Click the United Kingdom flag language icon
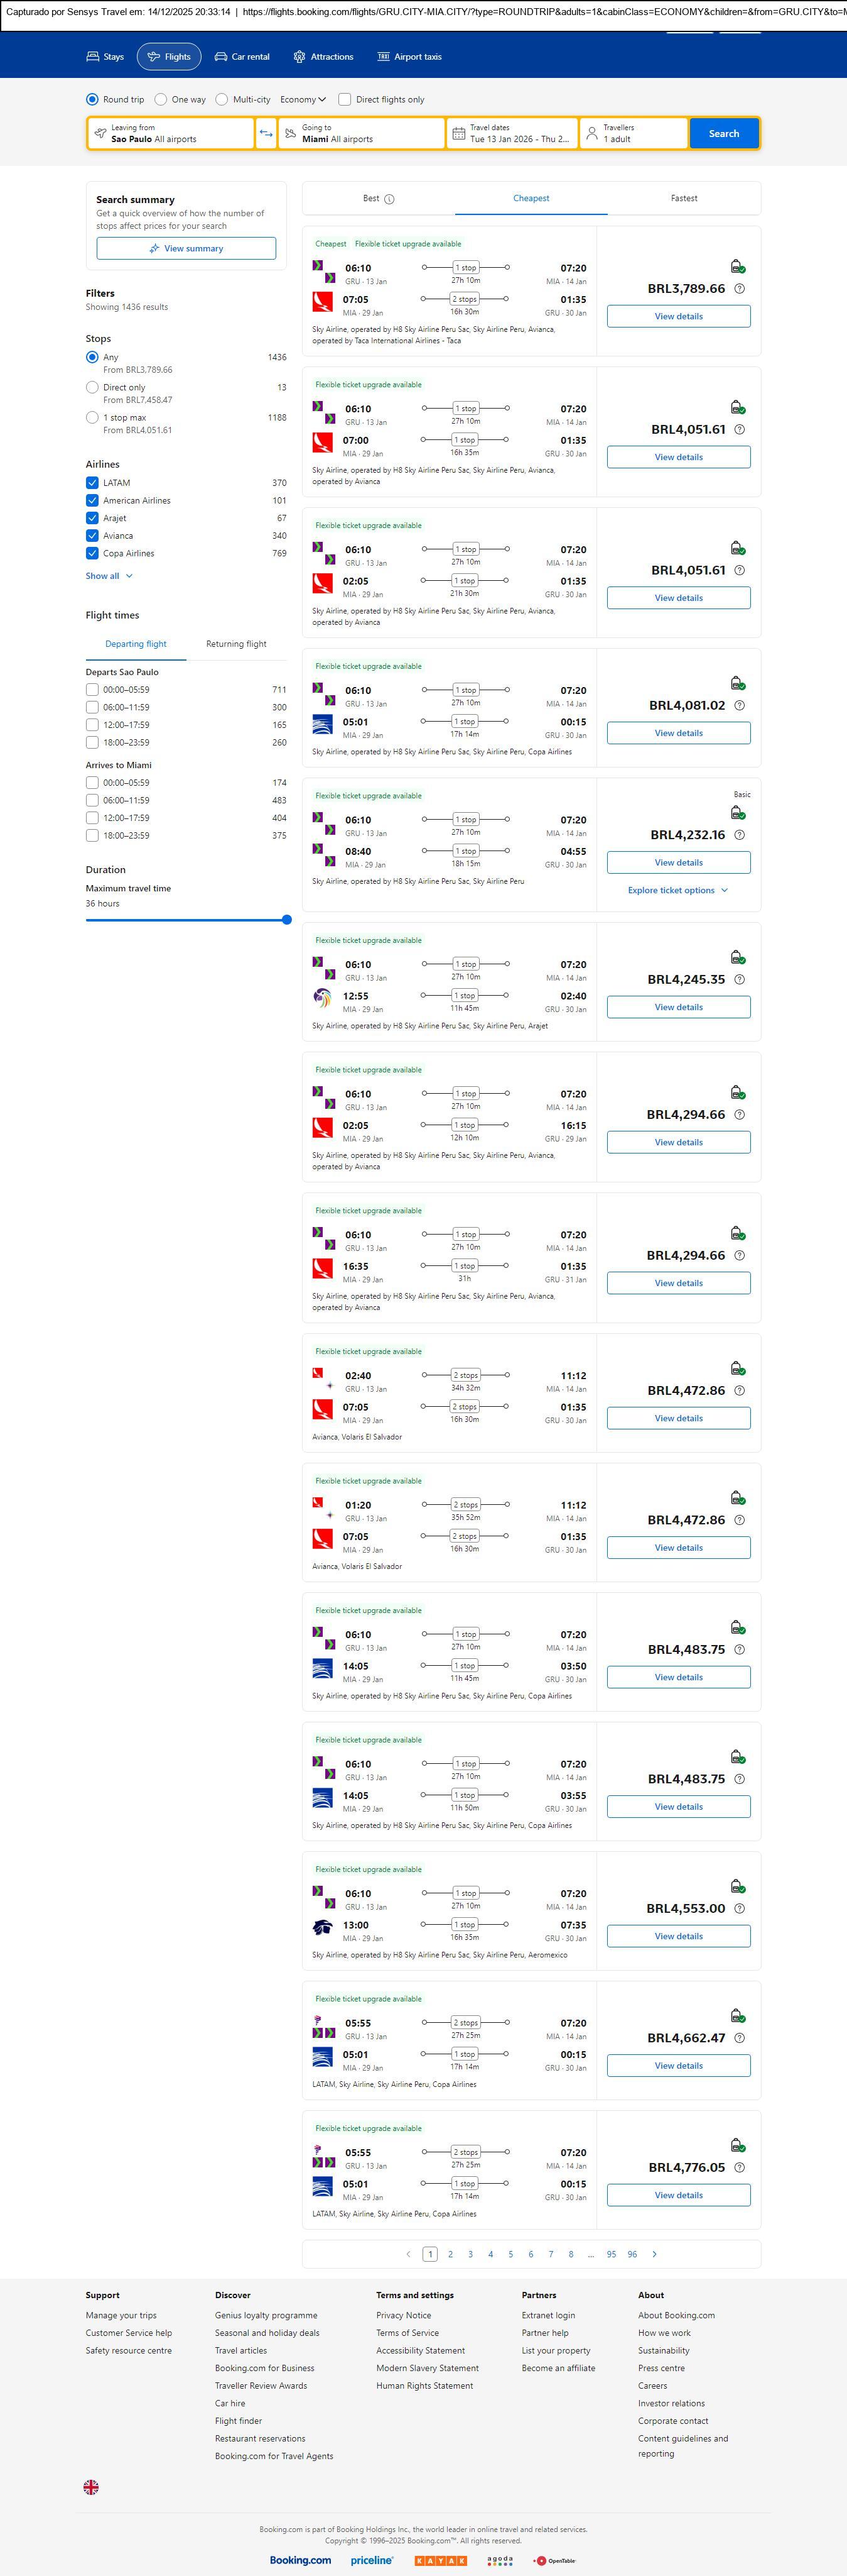Image resolution: width=847 pixels, height=2576 pixels. tap(91, 2487)
